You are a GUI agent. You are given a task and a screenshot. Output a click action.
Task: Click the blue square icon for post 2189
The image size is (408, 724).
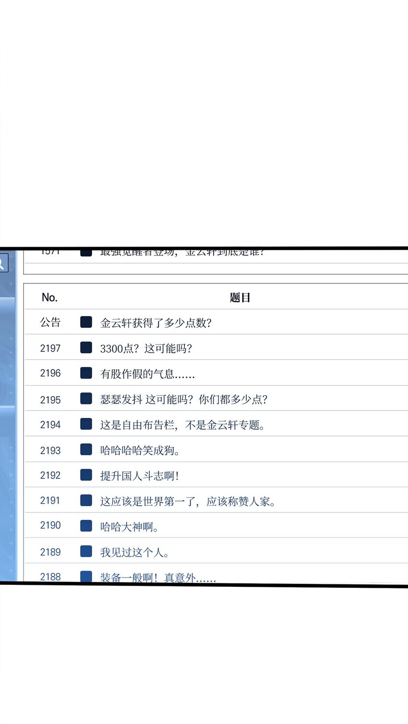coord(86,551)
